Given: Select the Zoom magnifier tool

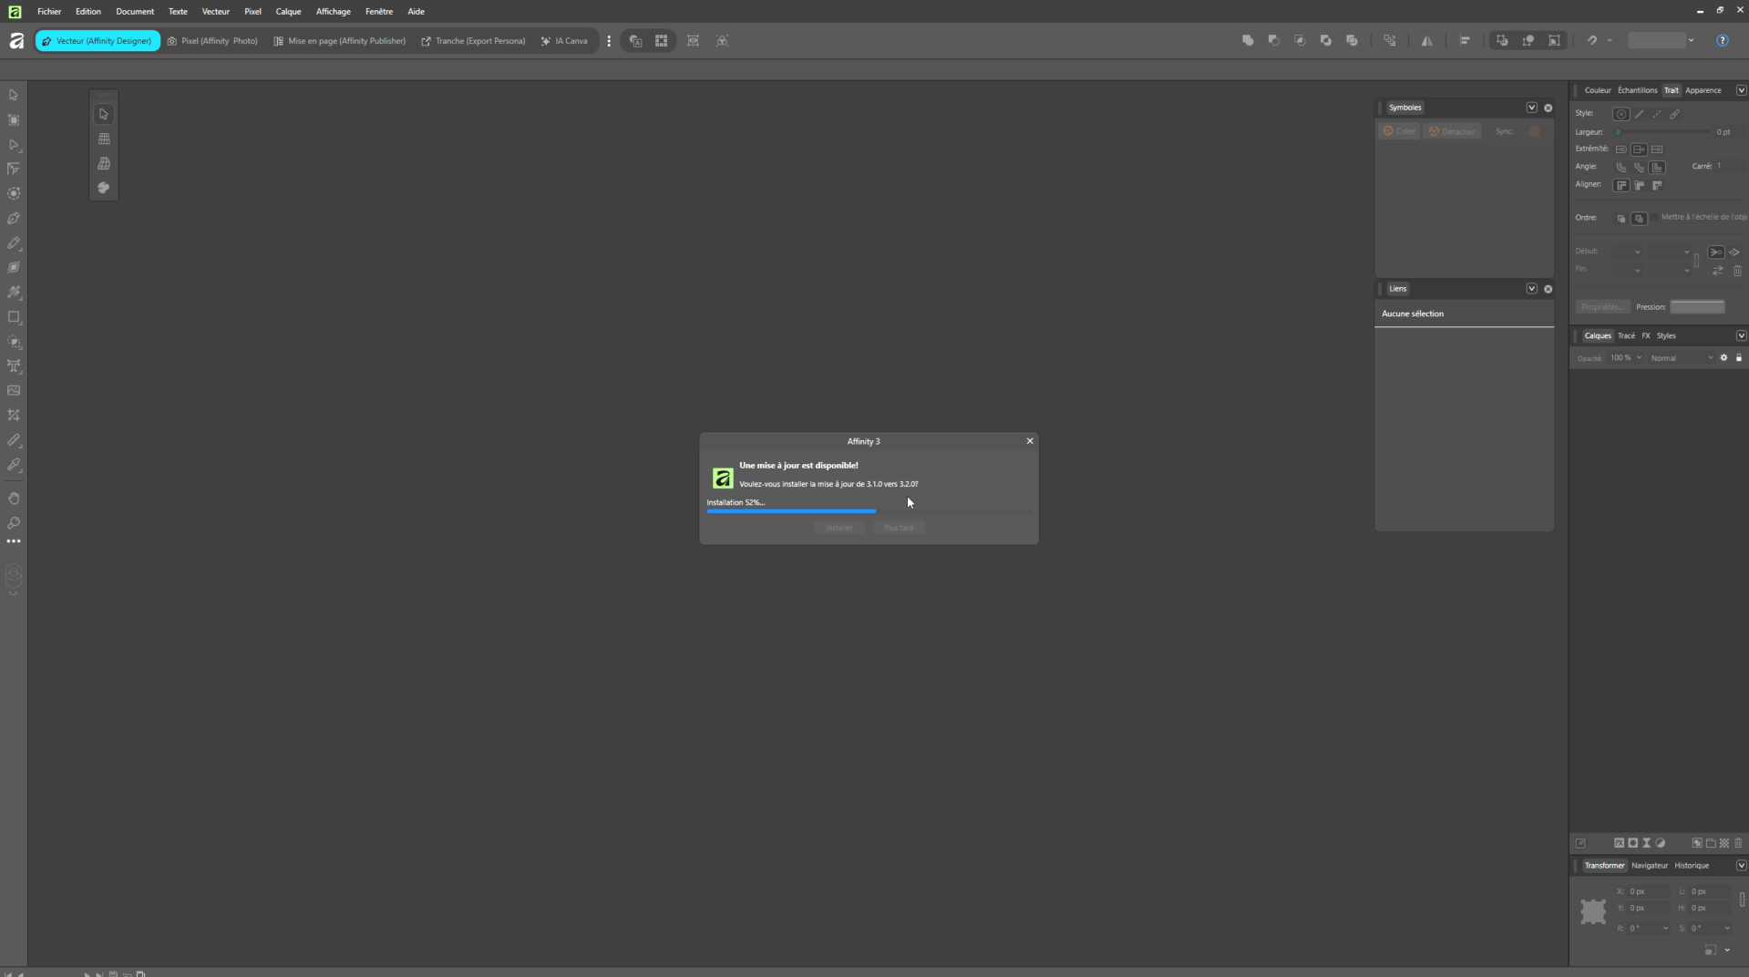Looking at the screenshot, I should coord(14,523).
